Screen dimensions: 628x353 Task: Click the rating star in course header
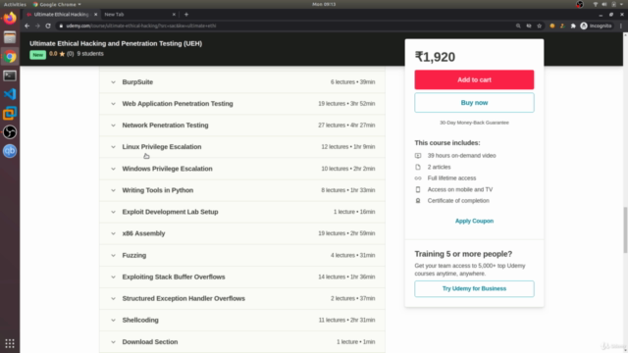(62, 54)
